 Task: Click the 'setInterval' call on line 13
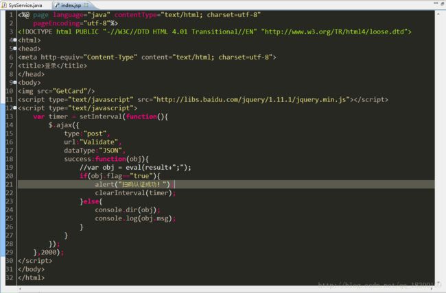tap(101, 116)
